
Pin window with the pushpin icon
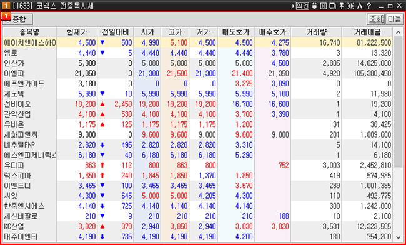pos(342,6)
